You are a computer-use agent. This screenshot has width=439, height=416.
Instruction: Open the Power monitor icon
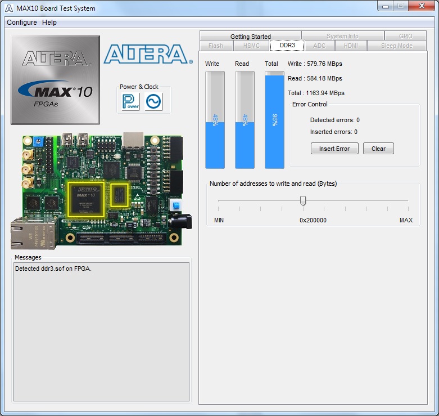131,102
